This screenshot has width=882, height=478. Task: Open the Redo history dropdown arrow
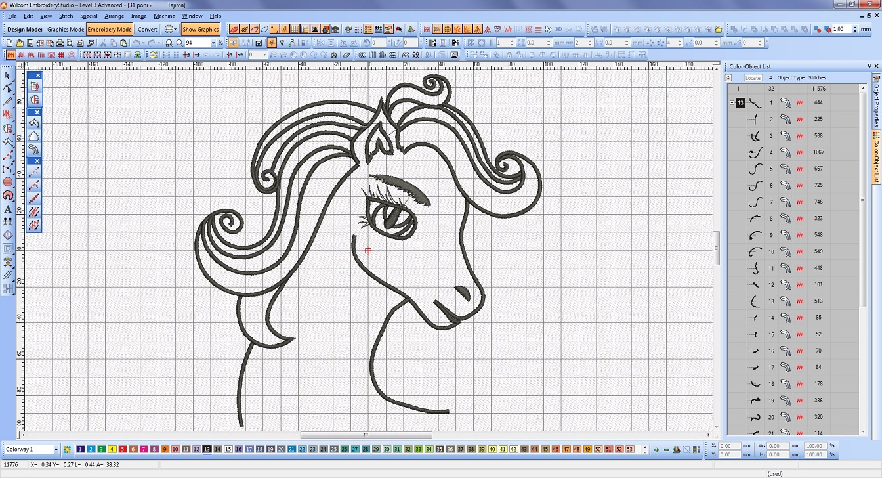pos(160,43)
